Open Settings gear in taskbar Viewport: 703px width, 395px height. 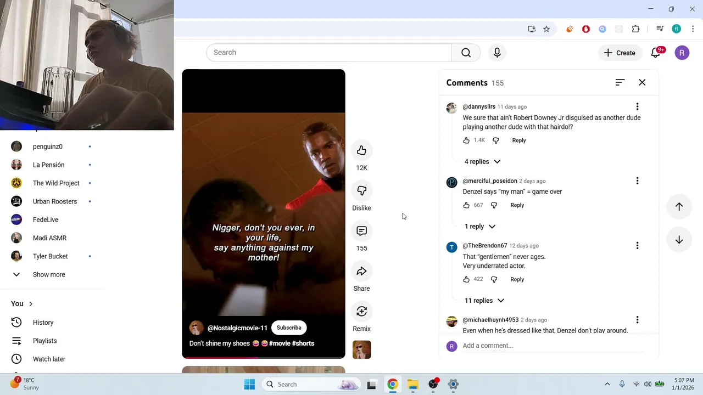453,384
